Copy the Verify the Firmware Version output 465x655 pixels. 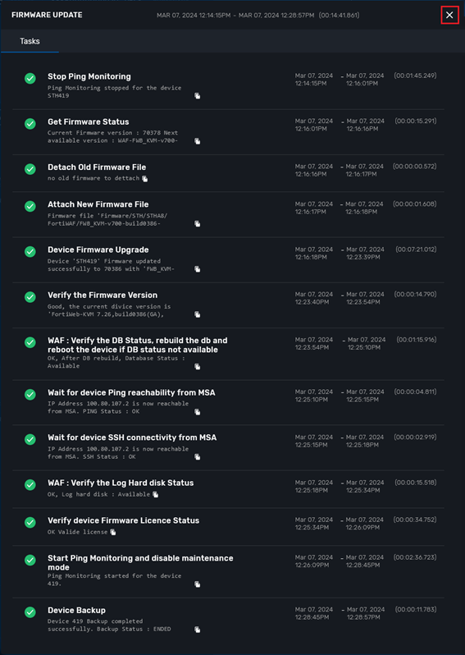click(197, 314)
